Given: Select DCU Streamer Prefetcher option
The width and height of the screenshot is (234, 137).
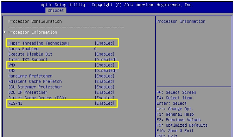Looking at the screenshot, I should (x=35, y=87).
